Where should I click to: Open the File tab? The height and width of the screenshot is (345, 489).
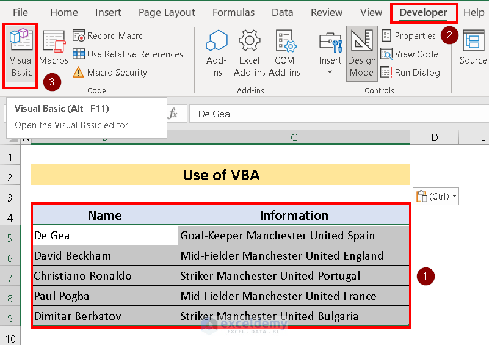point(20,12)
